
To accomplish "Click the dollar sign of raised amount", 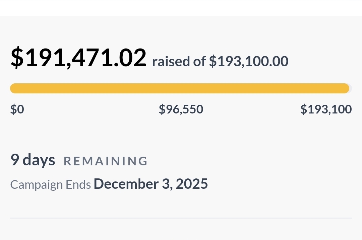I will click(17, 58).
